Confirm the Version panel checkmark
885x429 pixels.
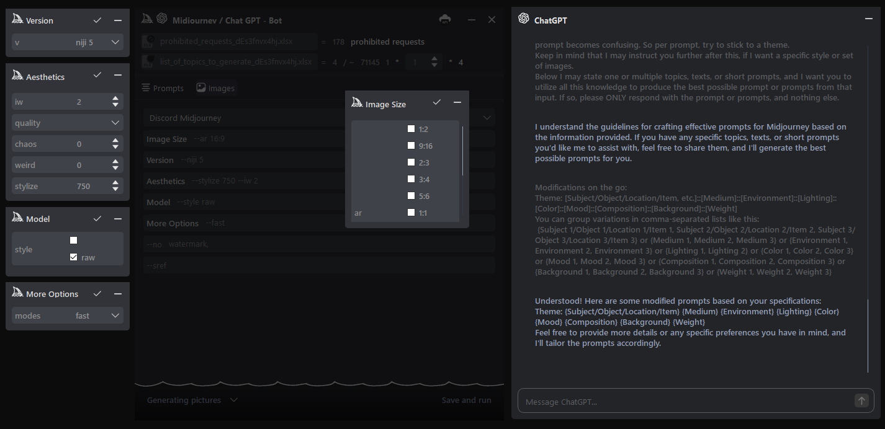pyautogui.click(x=97, y=20)
